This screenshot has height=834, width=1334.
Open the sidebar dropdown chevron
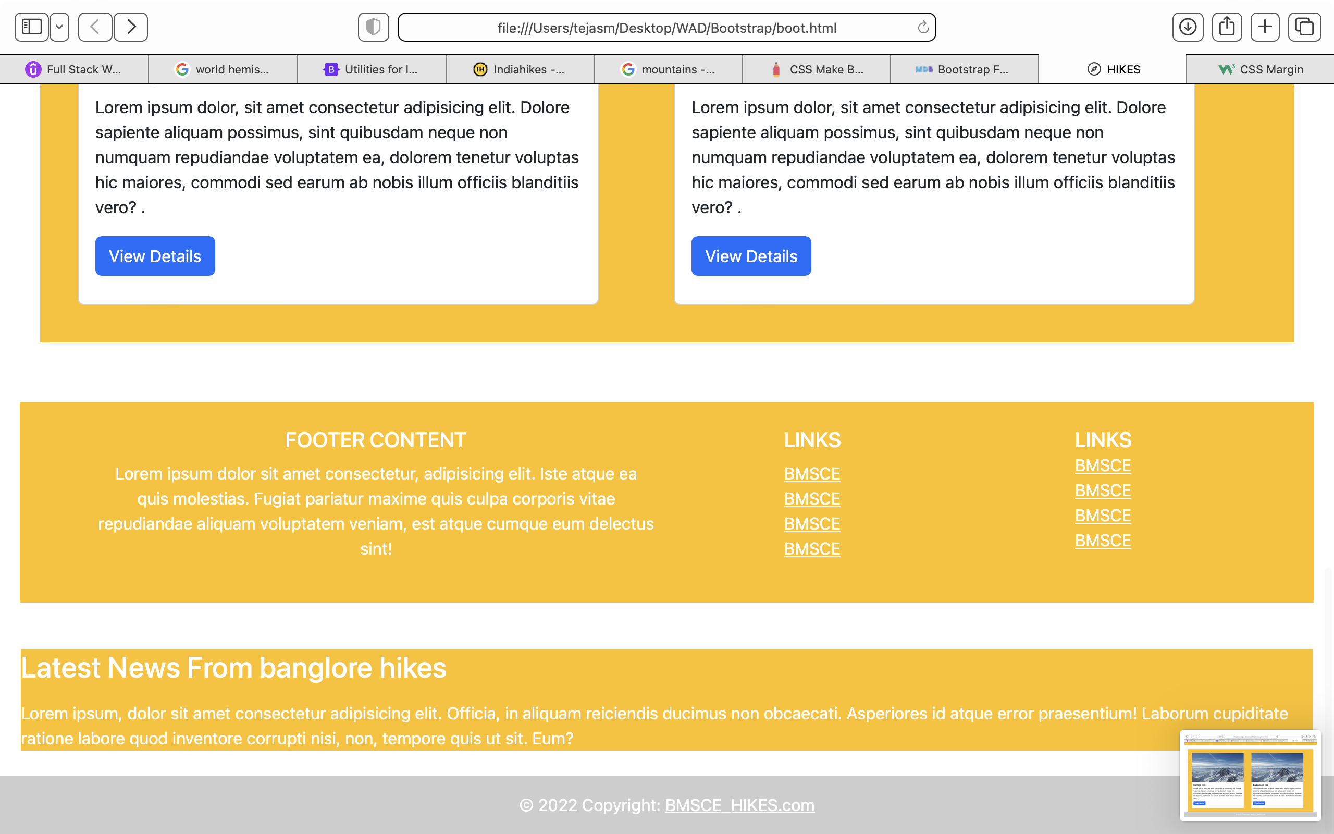point(59,27)
